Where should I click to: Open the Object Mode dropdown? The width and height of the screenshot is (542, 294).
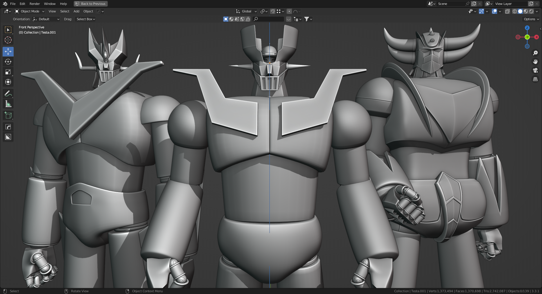coord(30,11)
